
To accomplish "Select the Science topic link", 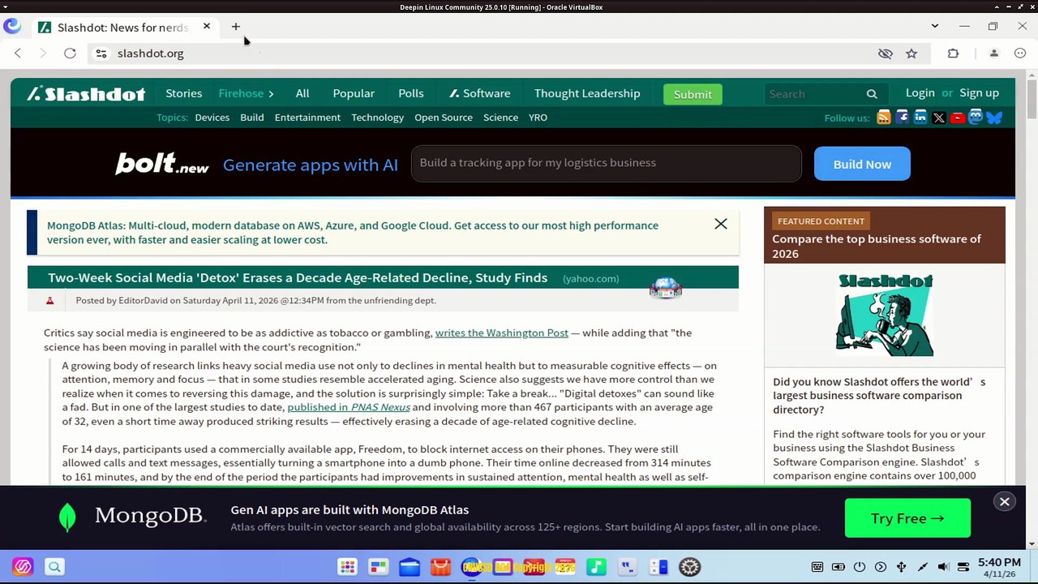I will [500, 118].
